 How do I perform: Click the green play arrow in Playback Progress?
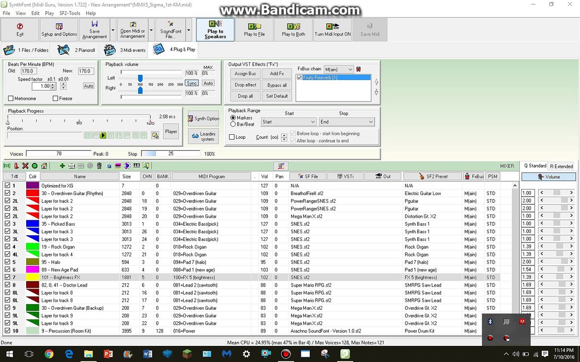coord(103,136)
